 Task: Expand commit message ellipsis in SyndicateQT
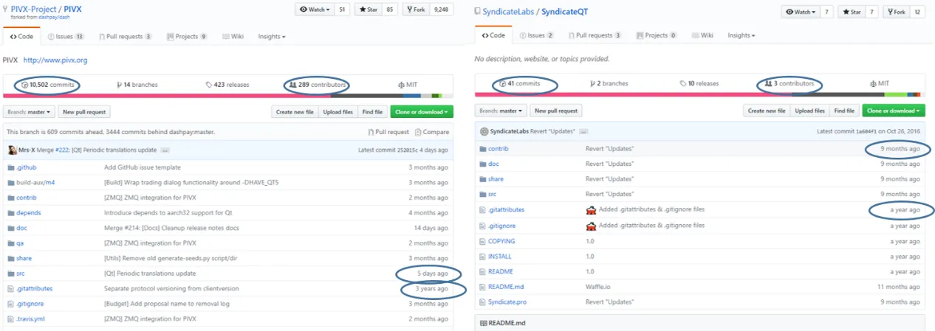583,131
